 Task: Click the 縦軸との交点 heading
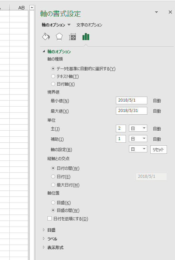click(x=58, y=158)
